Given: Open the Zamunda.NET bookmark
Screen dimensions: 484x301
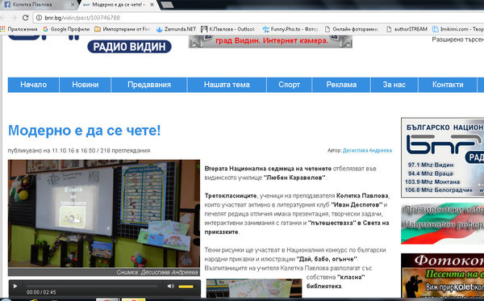Looking at the screenshot, I should tap(176, 29).
